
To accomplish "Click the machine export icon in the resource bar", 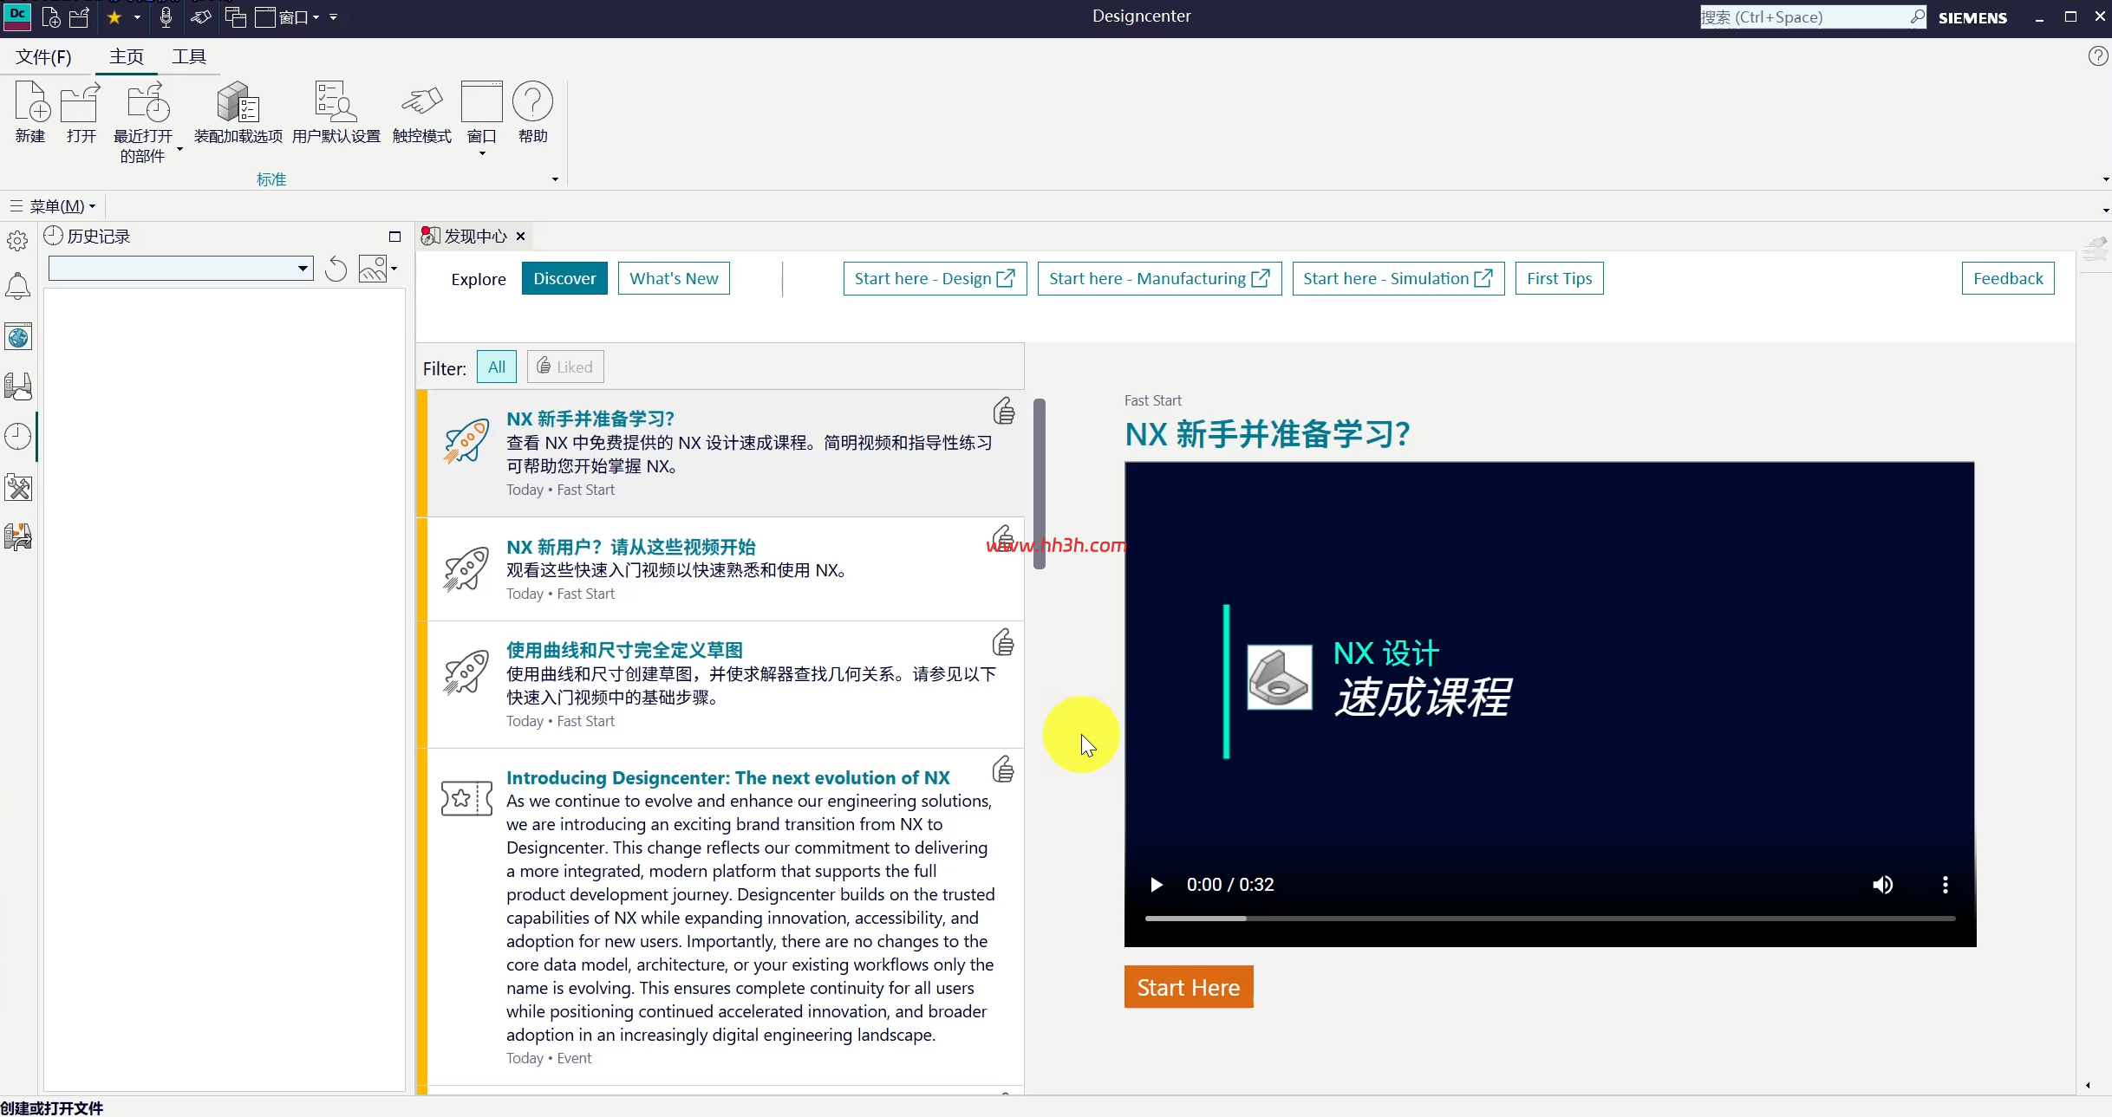I will click(x=18, y=537).
